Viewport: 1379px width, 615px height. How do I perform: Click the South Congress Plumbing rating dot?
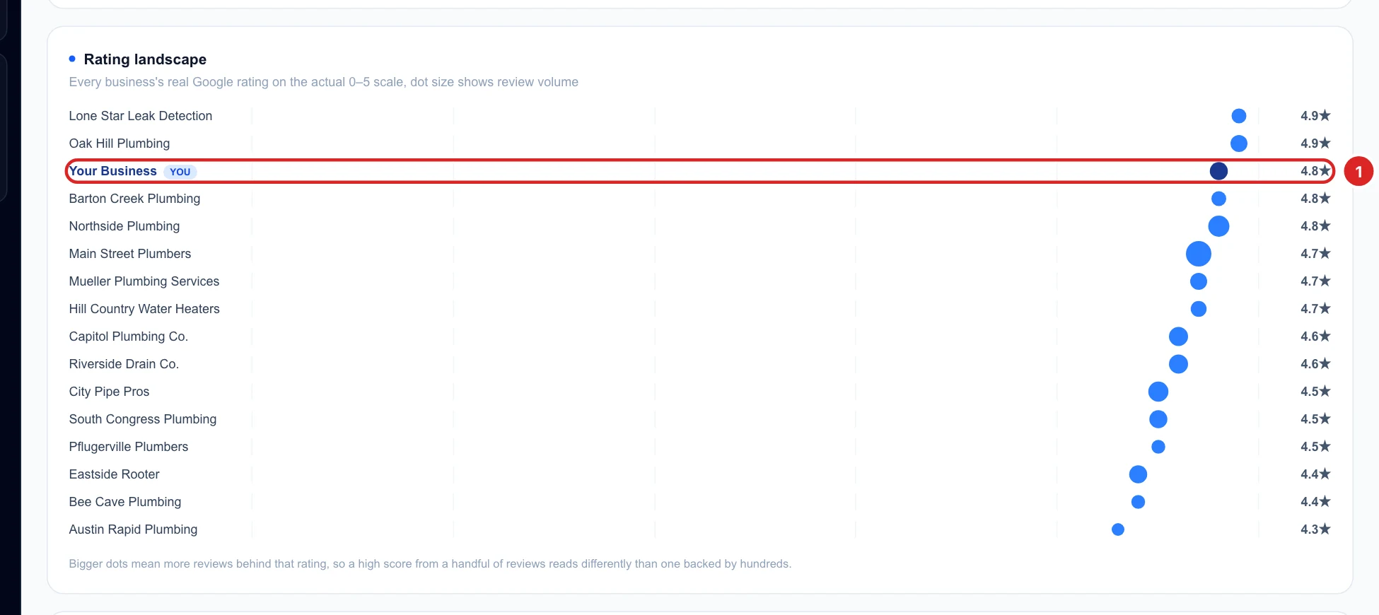(1158, 419)
